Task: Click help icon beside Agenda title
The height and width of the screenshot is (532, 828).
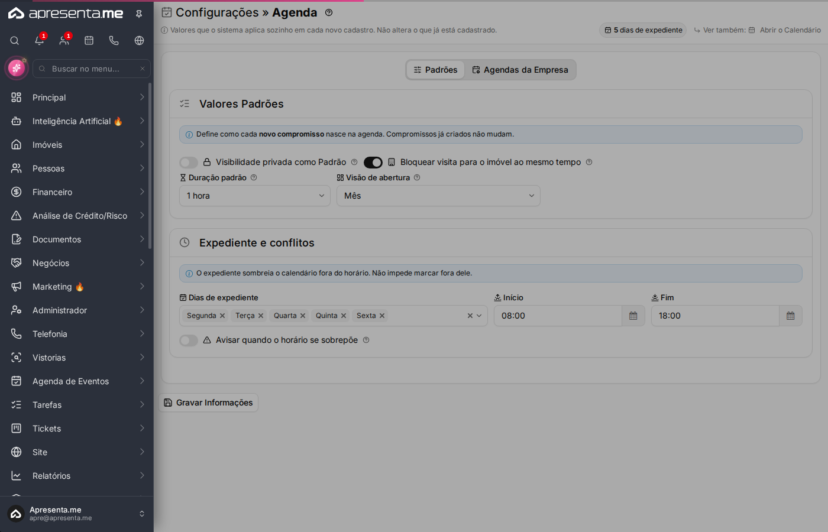Action: point(329,12)
